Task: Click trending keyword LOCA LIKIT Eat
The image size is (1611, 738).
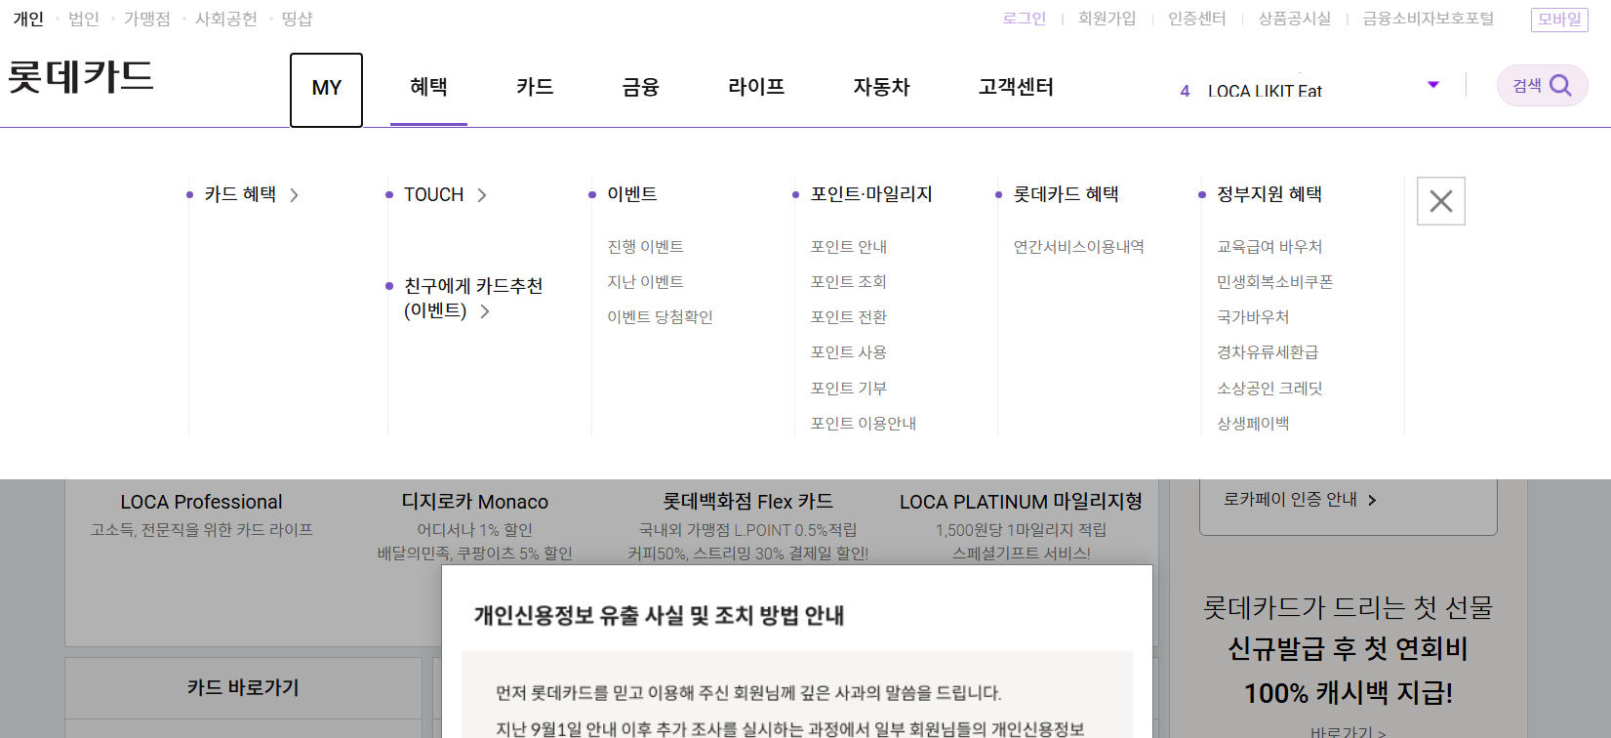Action: tap(1265, 91)
